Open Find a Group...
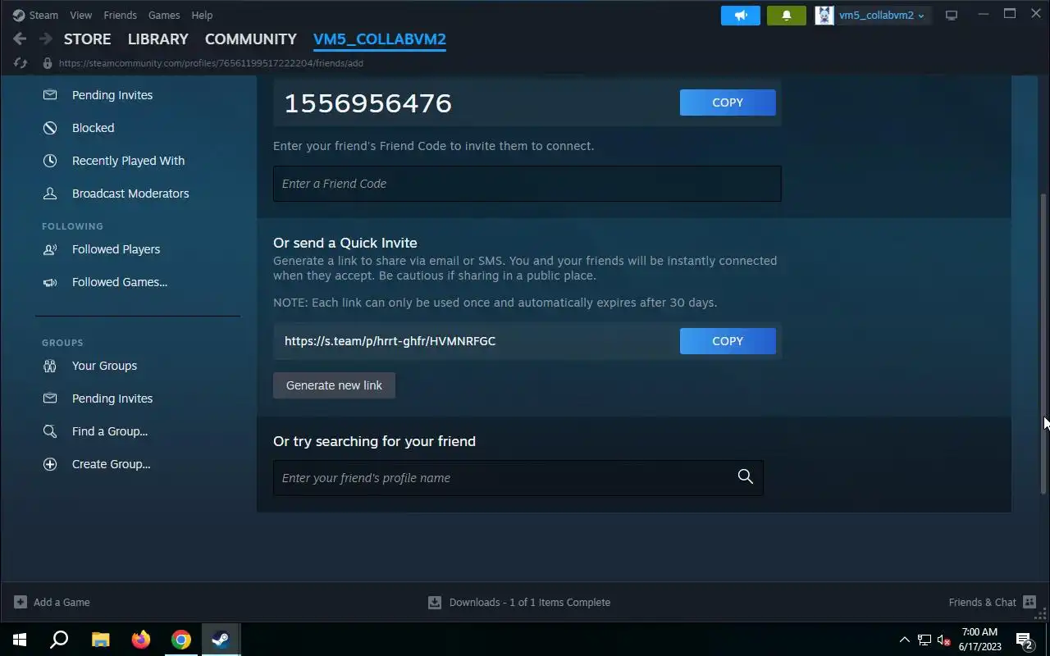1050x656 pixels. pos(110,431)
